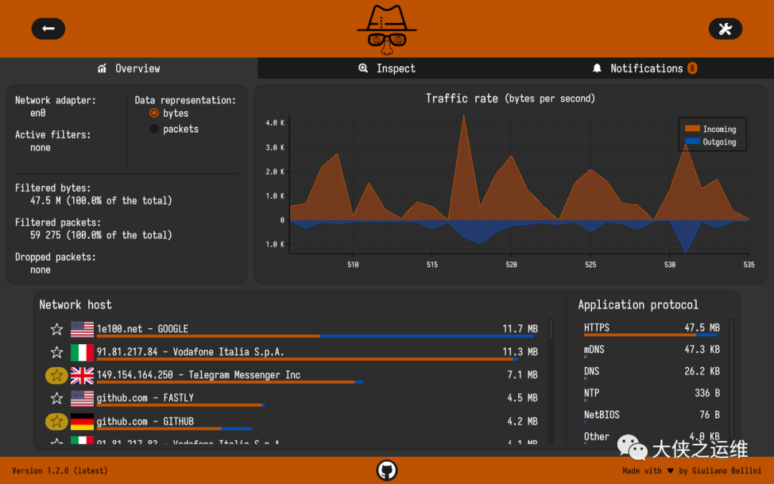Click the Network adapter en0 value
774x484 pixels.
pyautogui.click(x=38, y=113)
